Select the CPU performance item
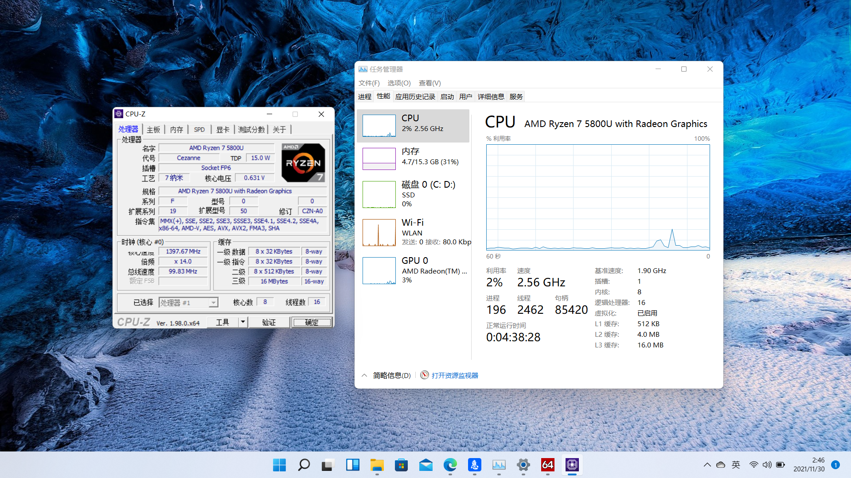Screen dimensions: 851x478 pyautogui.click(x=413, y=126)
